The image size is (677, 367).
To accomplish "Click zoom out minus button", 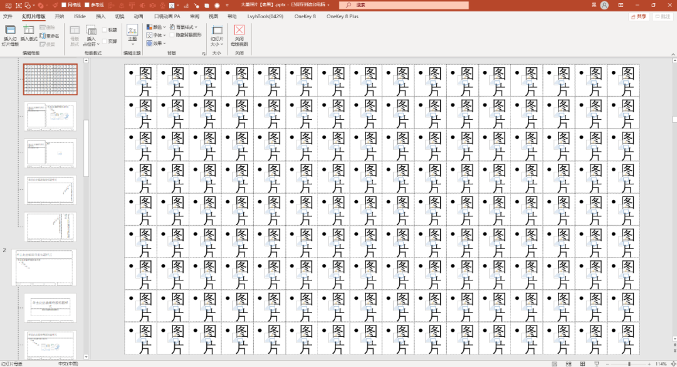I will tap(607, 364).
